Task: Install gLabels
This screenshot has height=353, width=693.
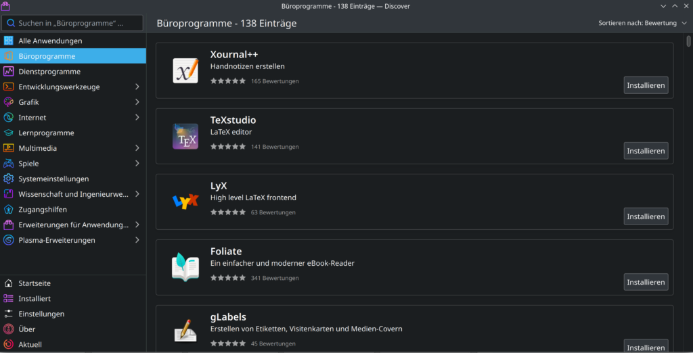Action: (x=646, y=348)
